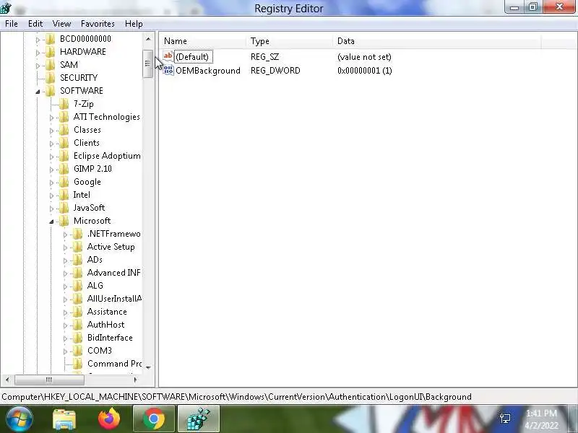Viewport: 578px width, 433px height.
Task: Collapse the SOFTWARE key
Action: [x=38, y=92]
